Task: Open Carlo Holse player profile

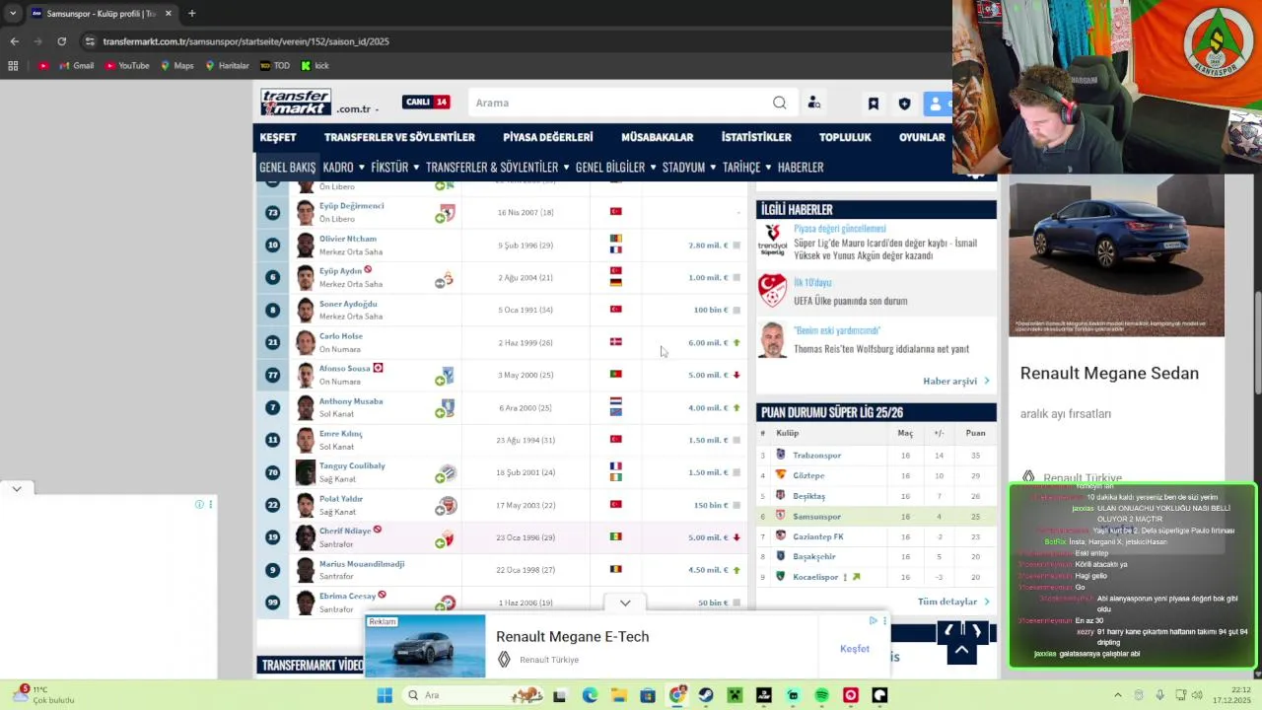Action: [x=341, y=336]
